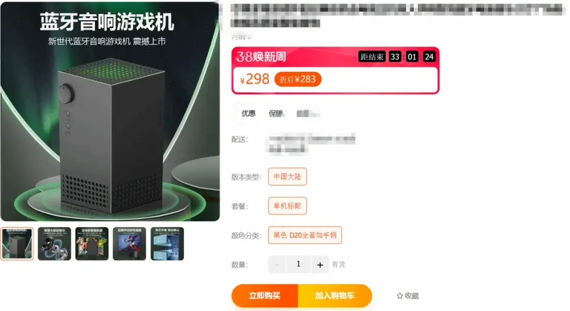Choose the 单机标配 package option
Screen dimensions: 570x311
[x=287, y=206]
